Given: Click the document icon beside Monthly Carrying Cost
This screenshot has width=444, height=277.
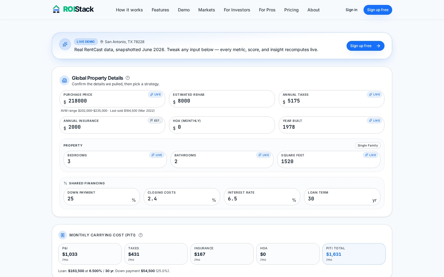Looking at the screenshot, I should tap(63, 235).
